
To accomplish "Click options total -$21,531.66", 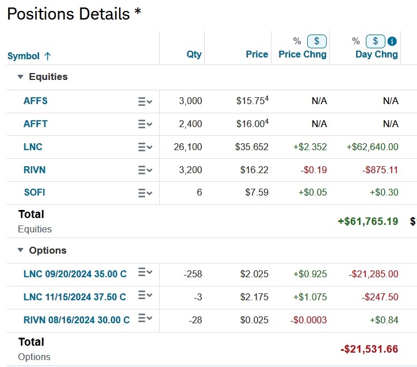I will click(369, 349).
